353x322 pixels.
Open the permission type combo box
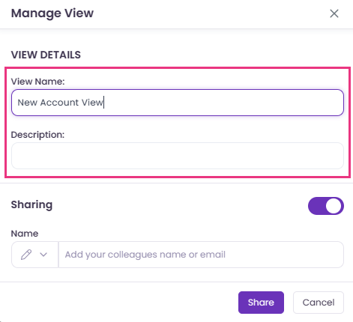pyautogui.click(x=34, y=255)
